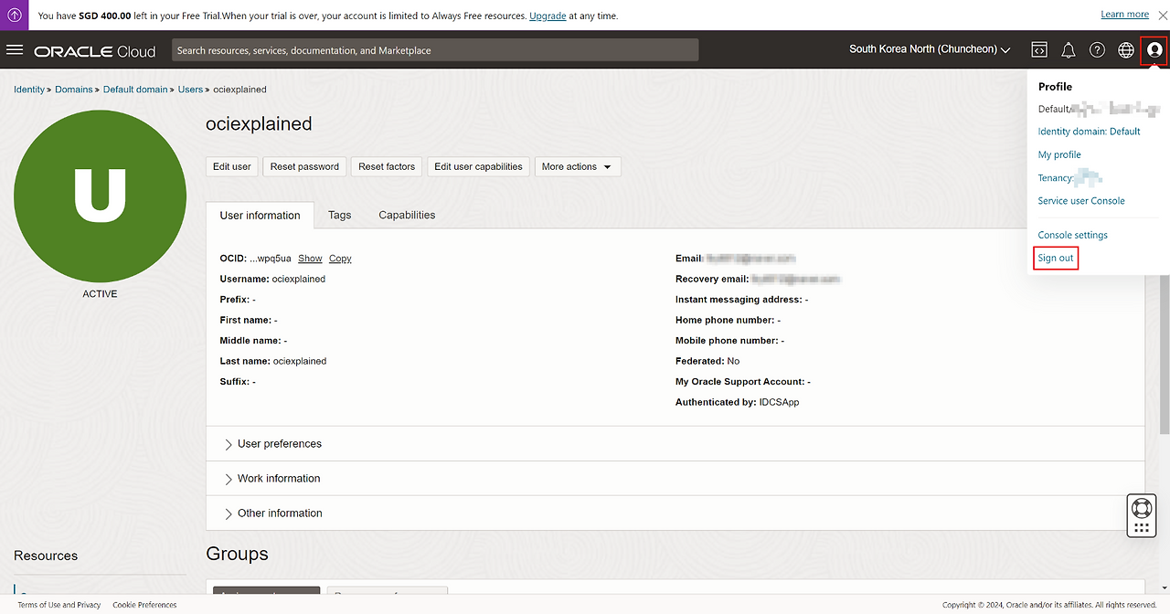Open the support lifebuoy help widget
1170x614 pixels.
pos(1141,508)
